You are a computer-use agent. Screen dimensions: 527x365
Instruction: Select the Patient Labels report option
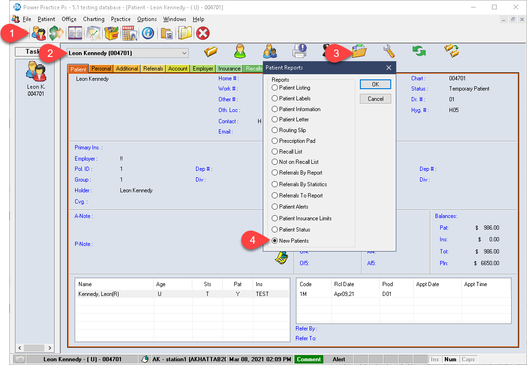(291, 98)
